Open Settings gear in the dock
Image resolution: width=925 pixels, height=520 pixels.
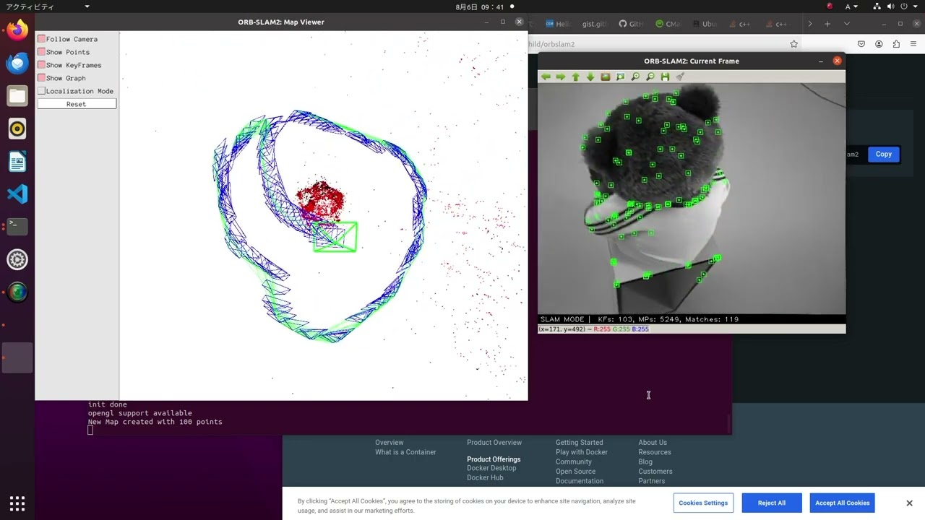[x=17, y=259]
